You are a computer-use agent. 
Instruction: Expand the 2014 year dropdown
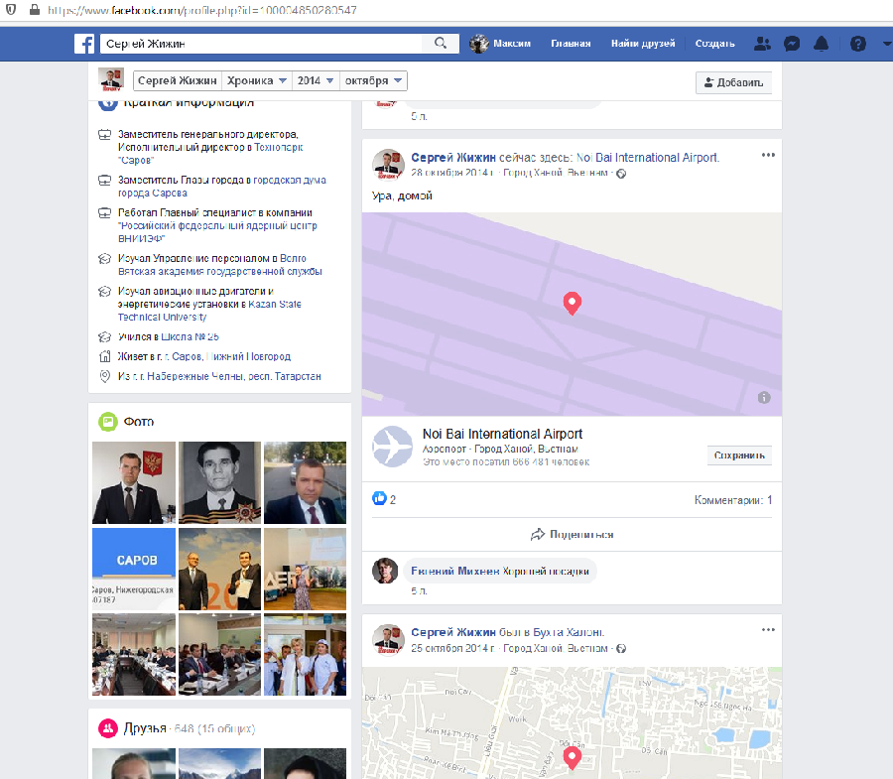pos(315,81)
